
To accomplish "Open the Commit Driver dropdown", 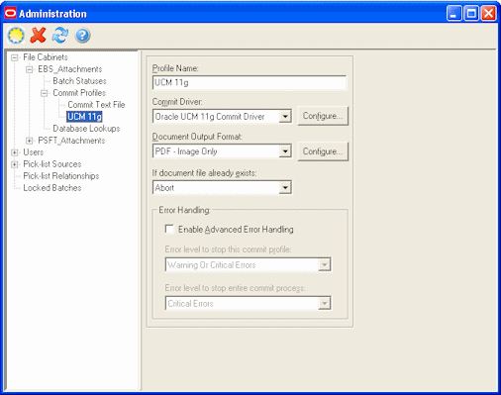I will tap(285, 116).
